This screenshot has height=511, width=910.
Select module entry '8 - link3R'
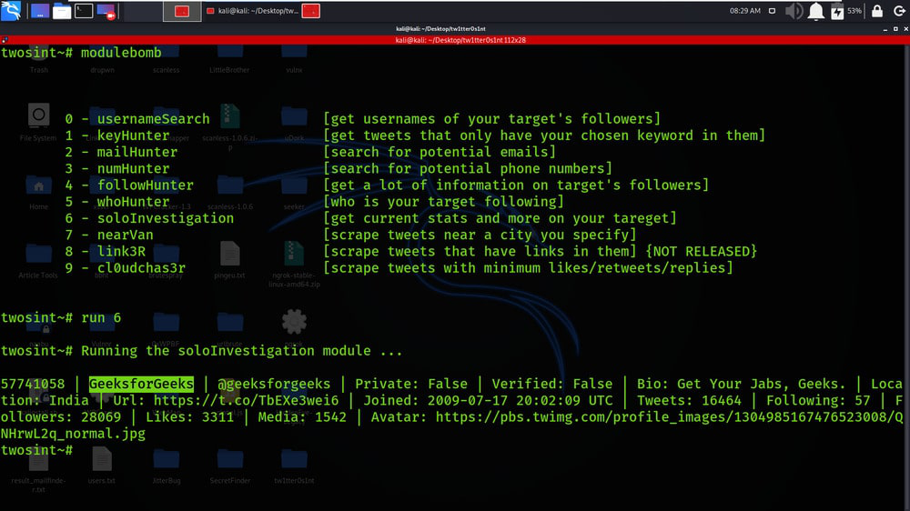coord(105,251)
